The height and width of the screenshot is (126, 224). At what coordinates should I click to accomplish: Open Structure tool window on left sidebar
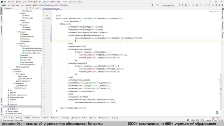click(1, 101)
